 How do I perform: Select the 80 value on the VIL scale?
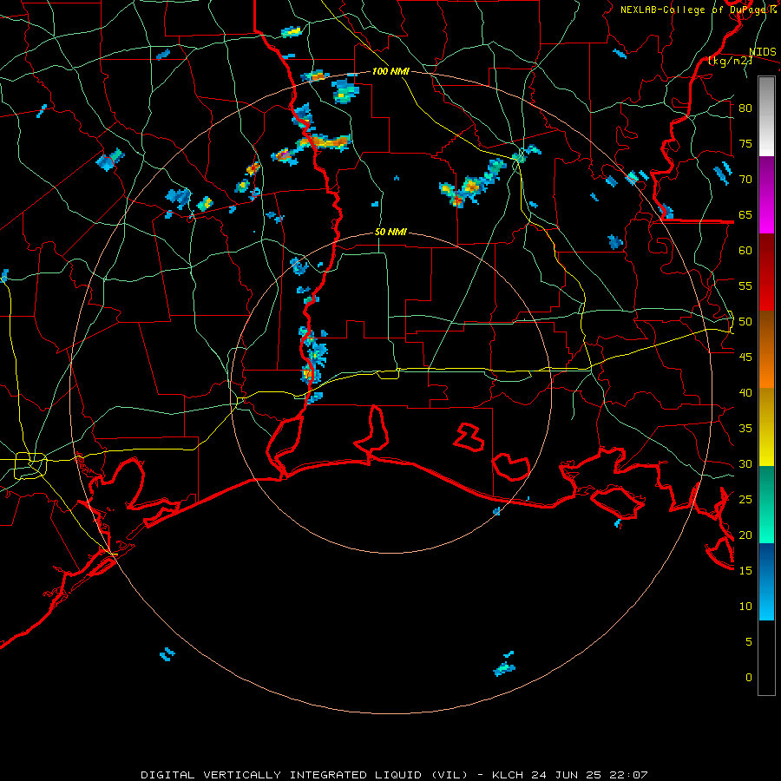[x=745, y=108]
